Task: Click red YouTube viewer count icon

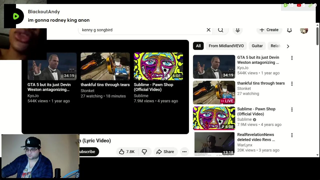Action: (299, 5)
